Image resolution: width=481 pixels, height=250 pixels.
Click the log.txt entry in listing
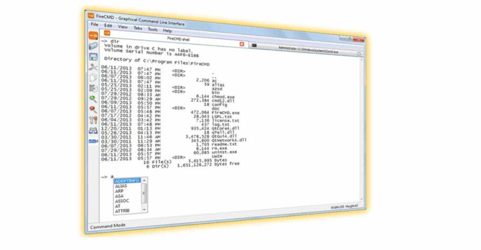pyautogui.click(x=221, y=125)
